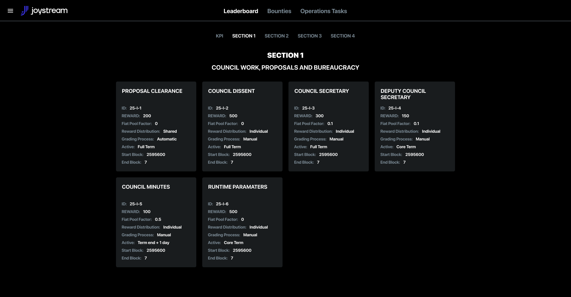This screenshot has width=571, height=297.
Task: Click Core Term in Runtime Paramaters card
Action: tap(233, 243)
